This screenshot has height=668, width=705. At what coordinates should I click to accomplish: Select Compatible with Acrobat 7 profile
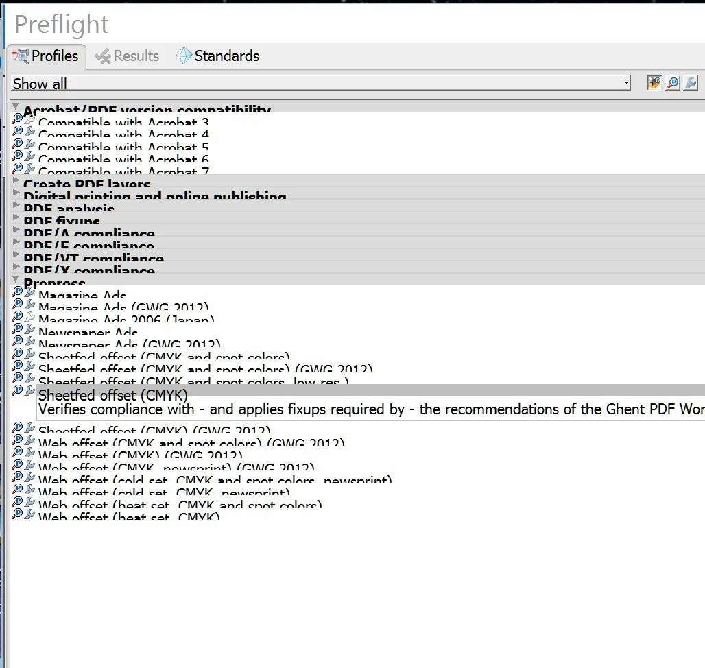(123, 170)
